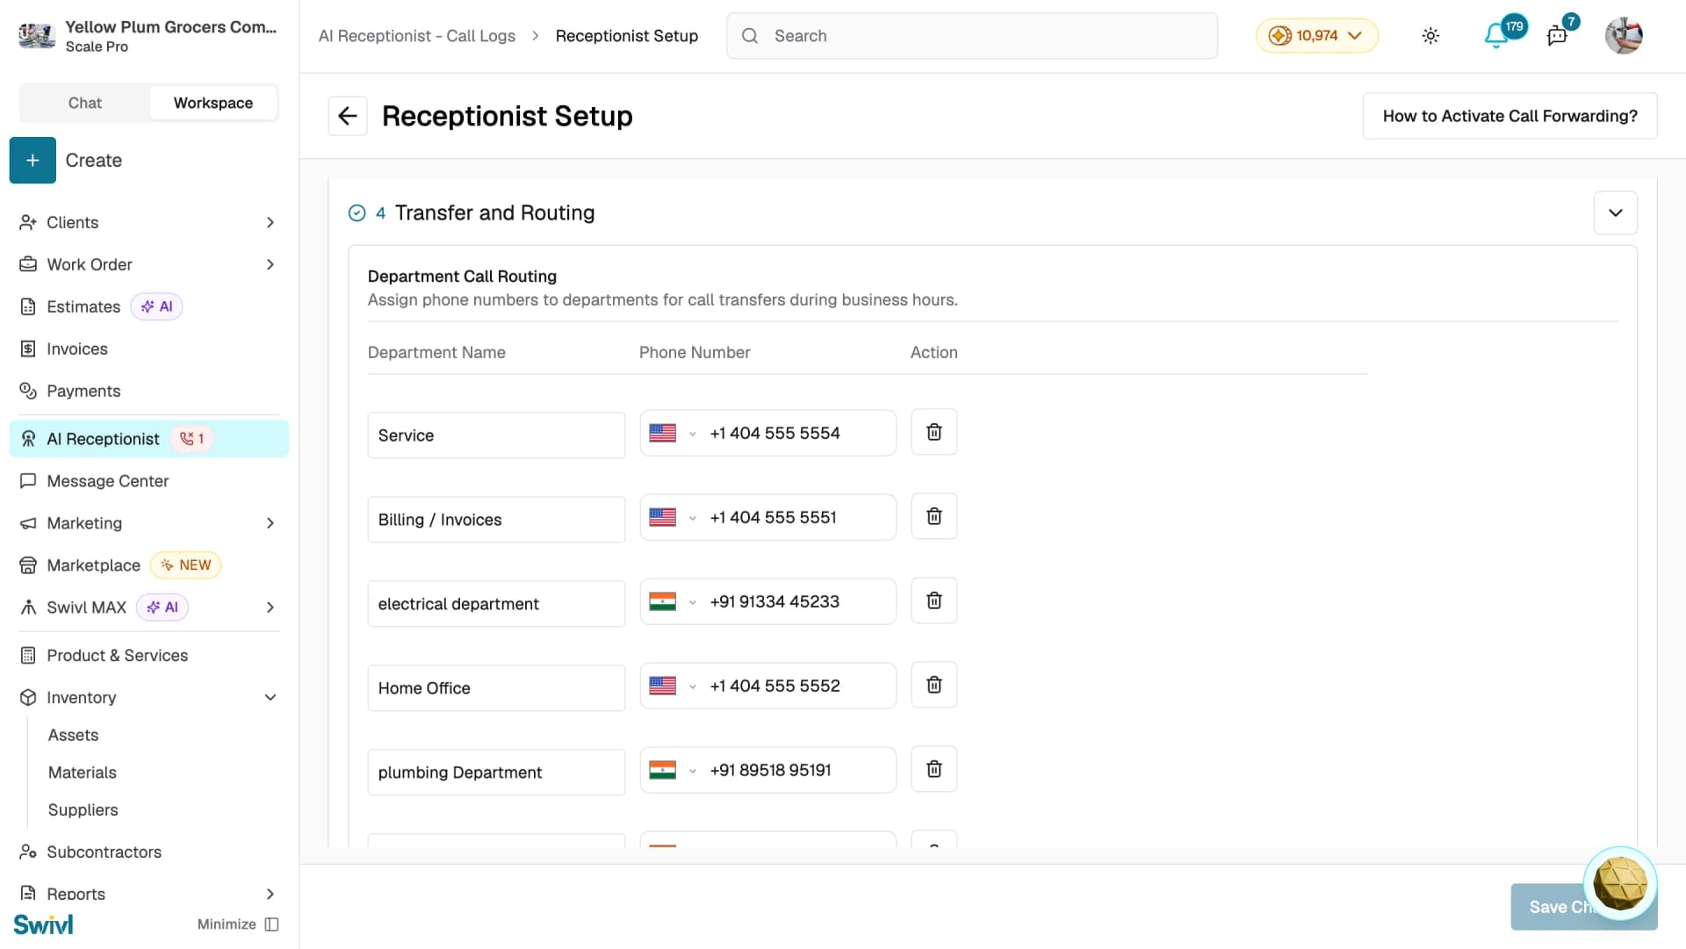Edit the Billing / Invoices name field

tap(496, 520)
